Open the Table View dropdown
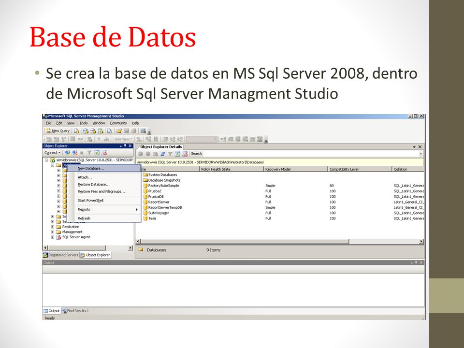The image size is (464, 348). tap(122, 139)
